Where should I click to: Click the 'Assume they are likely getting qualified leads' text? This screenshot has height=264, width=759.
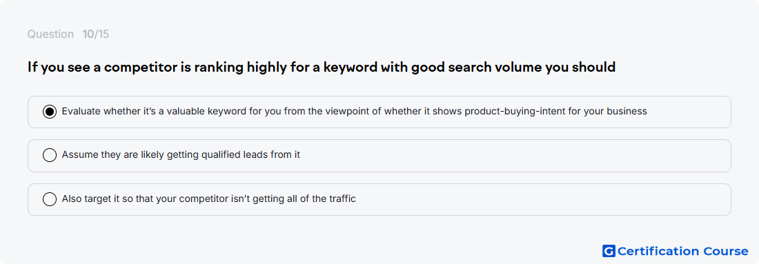click(x=181, y=155)
